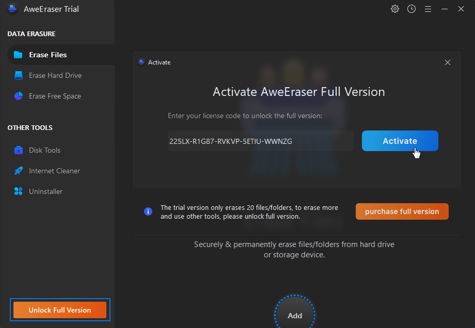Click the Disk Tools toolbox icon
Viewport: 475px width, 328px height.
19,150
